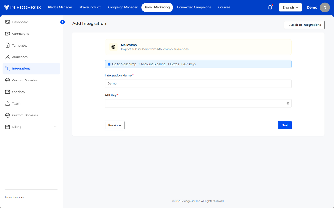Click the Mailchimp logo icon
Viewport: 334px width, 208px height.
point(114,47)
